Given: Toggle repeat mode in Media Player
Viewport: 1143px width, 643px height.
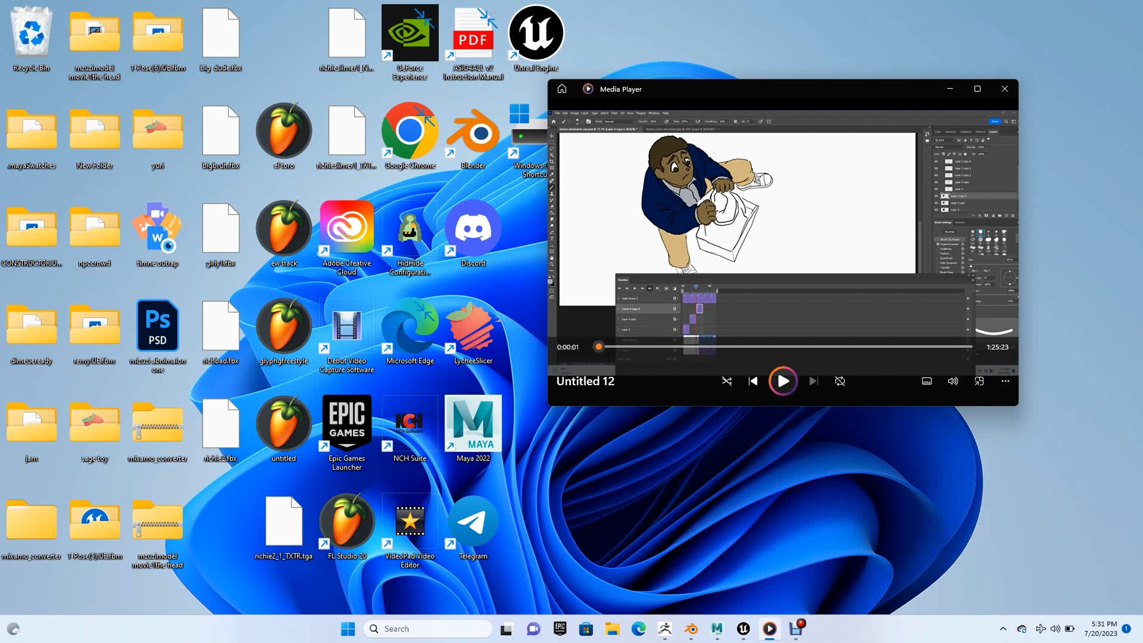Looking at the screenshot, I should [840, 381].
